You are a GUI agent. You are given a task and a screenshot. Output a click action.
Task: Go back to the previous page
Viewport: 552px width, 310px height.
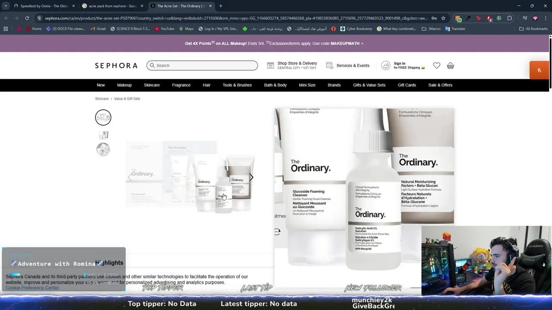pos(6,18)
